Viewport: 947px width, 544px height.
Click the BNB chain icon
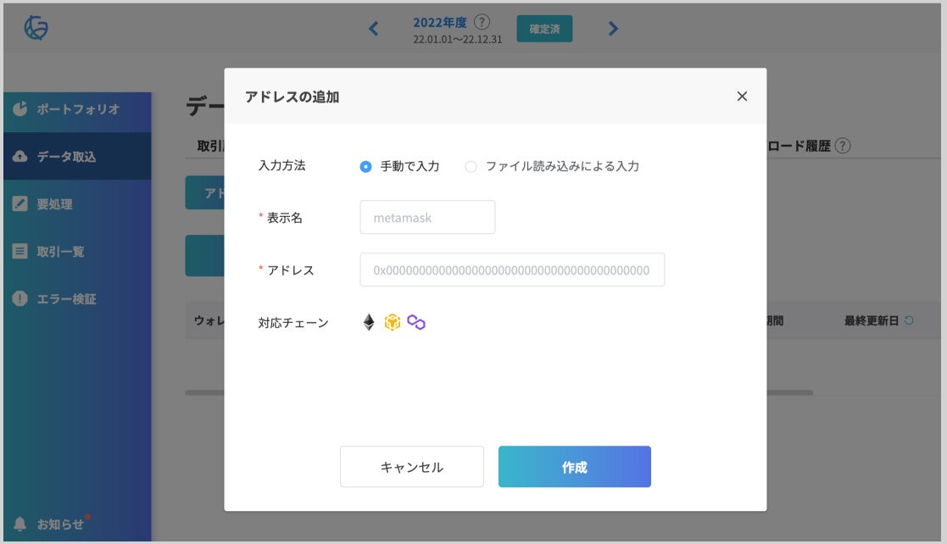coord(392,322)
